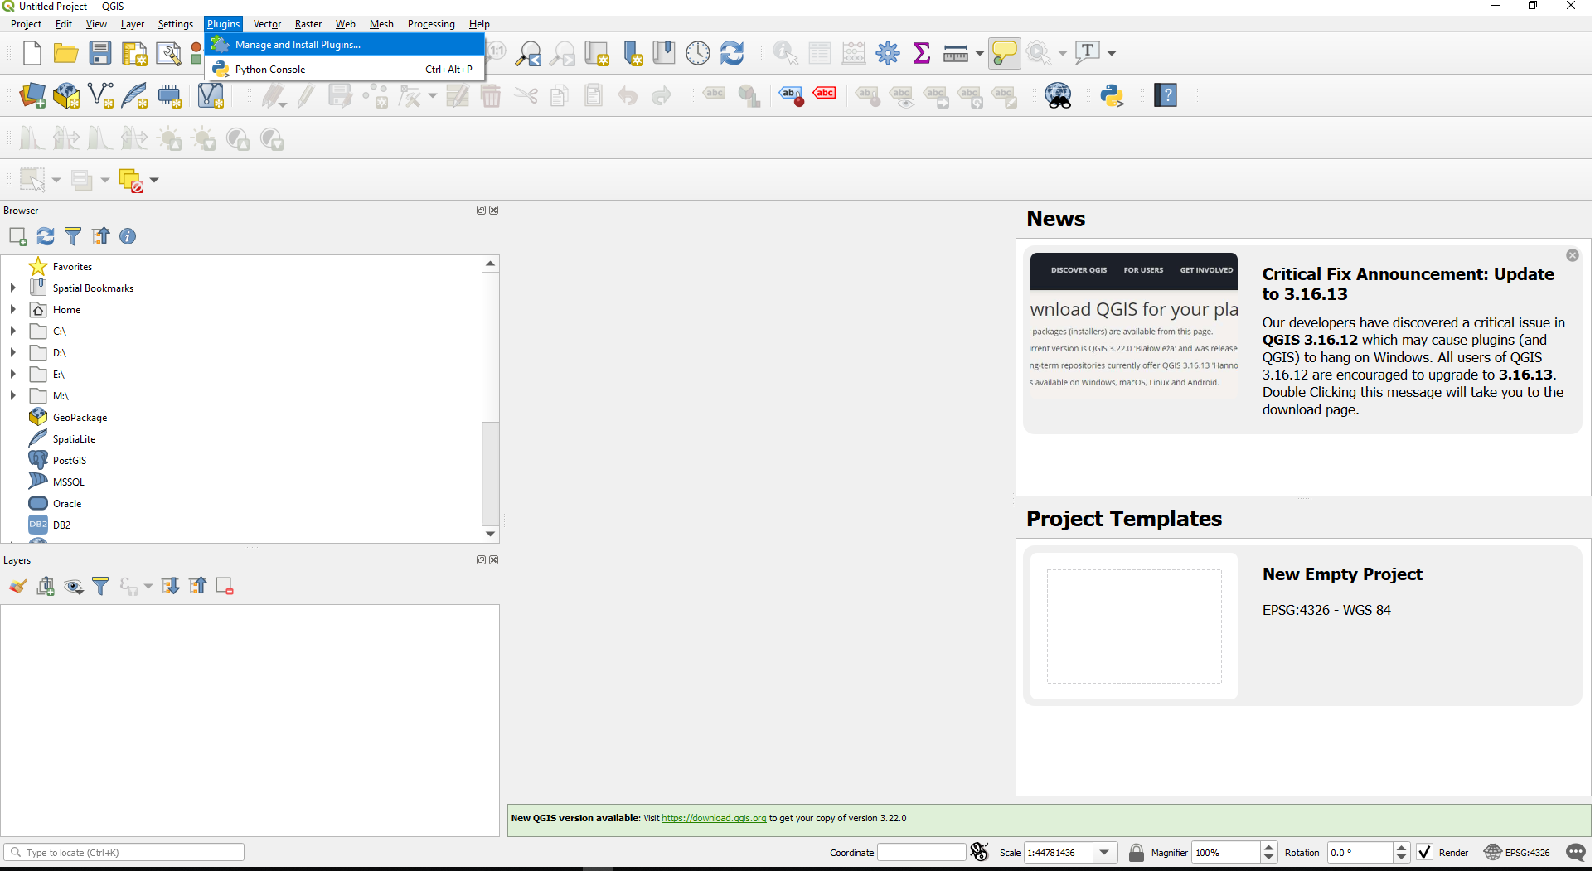
Task: Disable the Render checkbox
Action: coord(1425,852)
